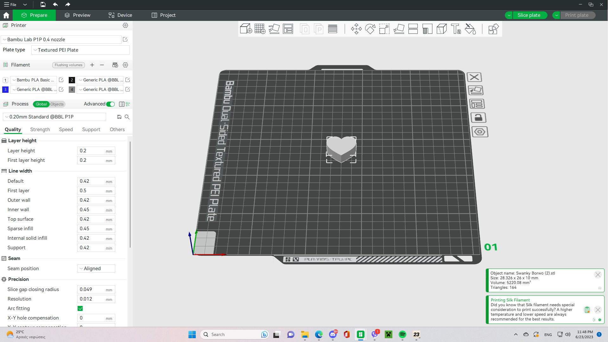
Task: Switch process scope to Global
Action: [41, 104]
